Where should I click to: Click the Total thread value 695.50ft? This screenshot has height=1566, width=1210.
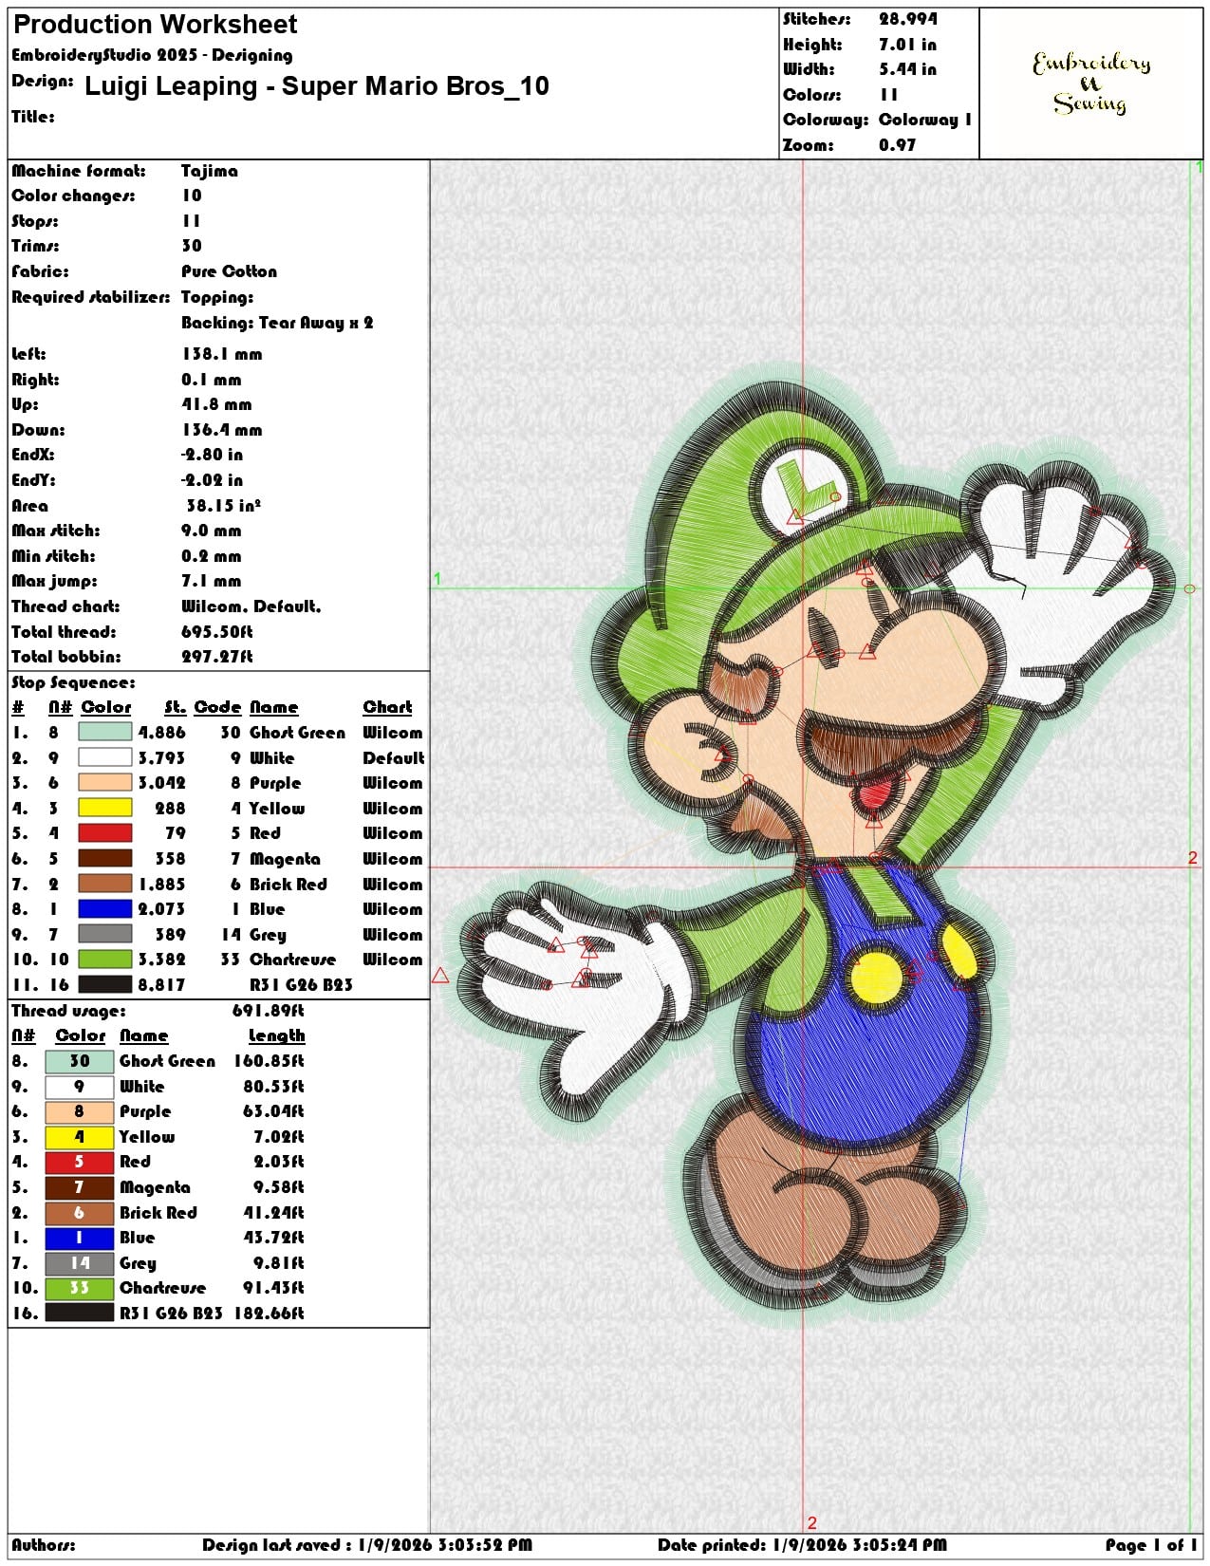(x=216, y=632)
